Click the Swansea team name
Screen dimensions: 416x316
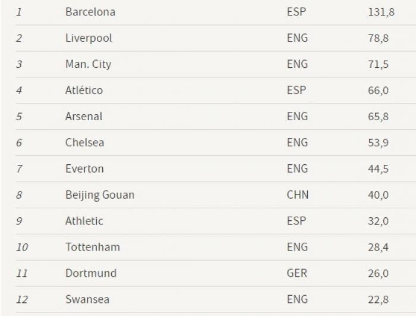coord(87,299)
